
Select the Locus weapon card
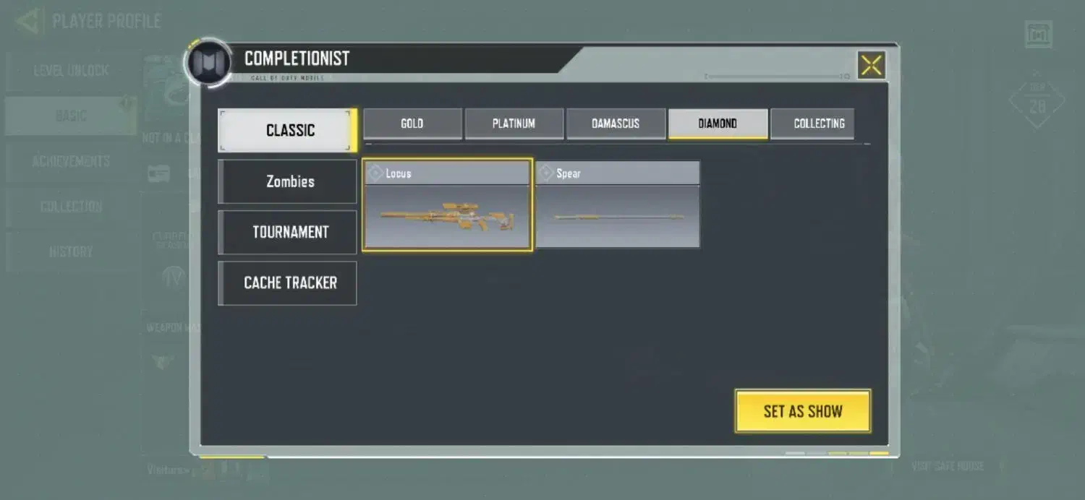[x=448, y=204]
